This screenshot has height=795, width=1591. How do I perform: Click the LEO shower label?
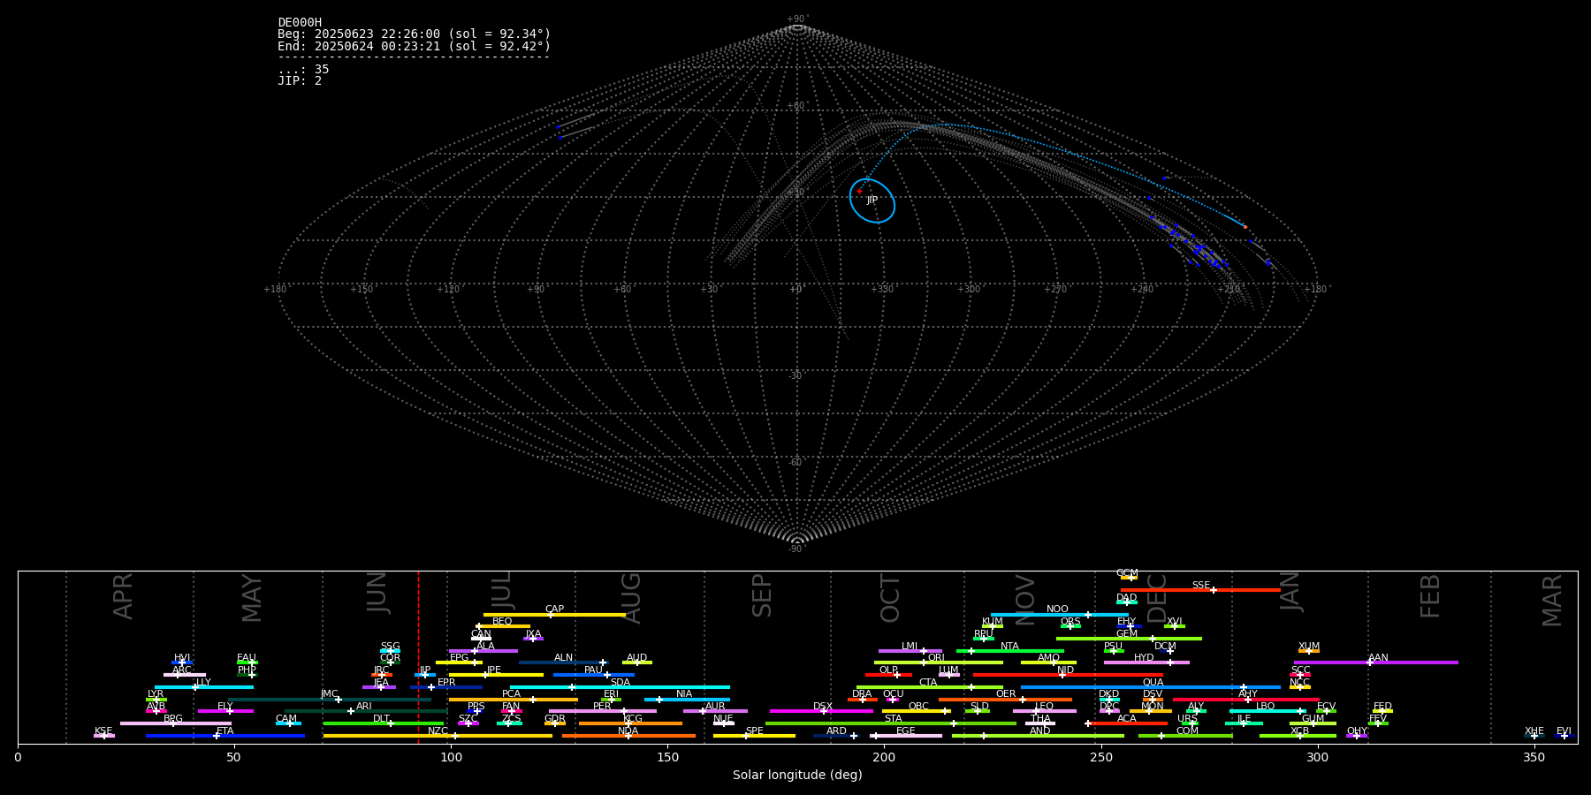pos(1045,707)
